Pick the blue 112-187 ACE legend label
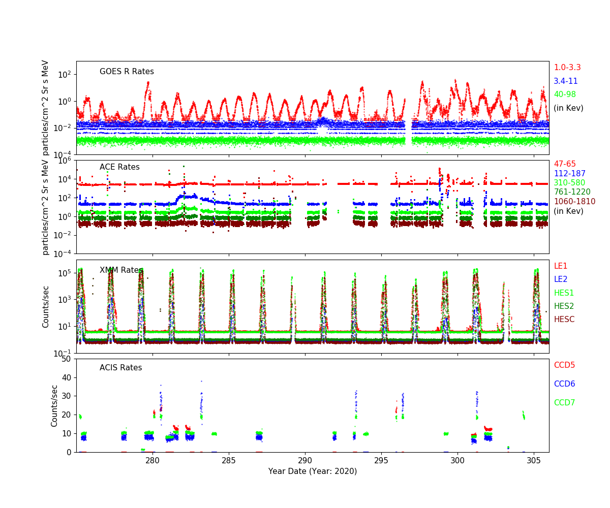The height and width of the screenshot is (508, 610). [x=569, y=174]
